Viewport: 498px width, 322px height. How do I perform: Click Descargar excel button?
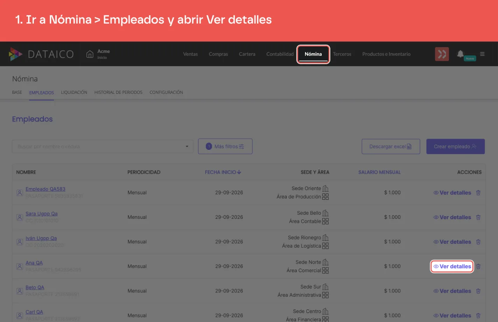pyautogui.click(x=391, y=146)
